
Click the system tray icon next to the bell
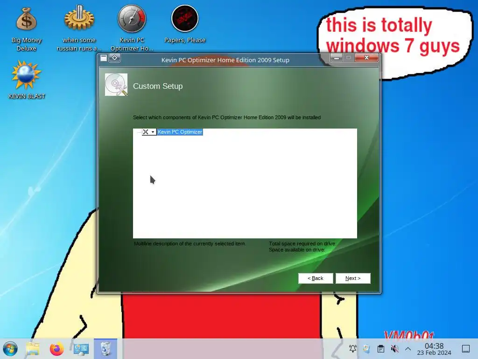[x=367, y=348]
